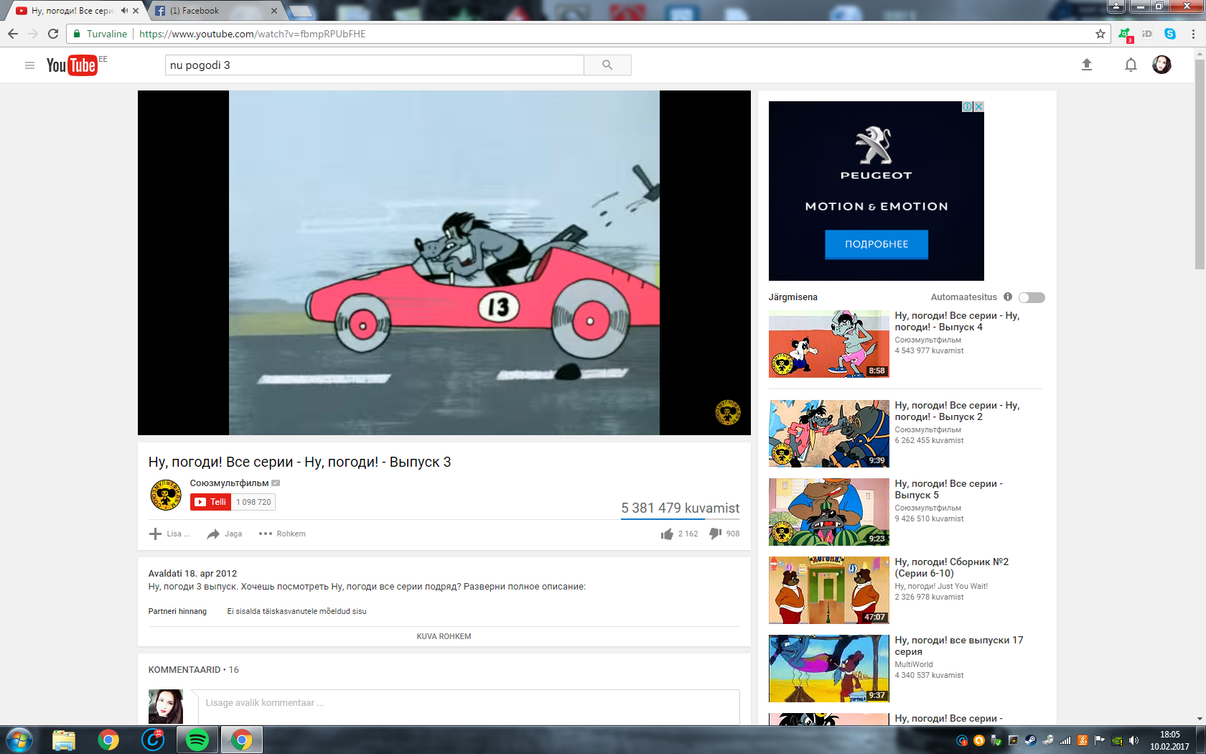Open the notifications bell
Screen dimensions: 1206x754
coord(1131,65)
